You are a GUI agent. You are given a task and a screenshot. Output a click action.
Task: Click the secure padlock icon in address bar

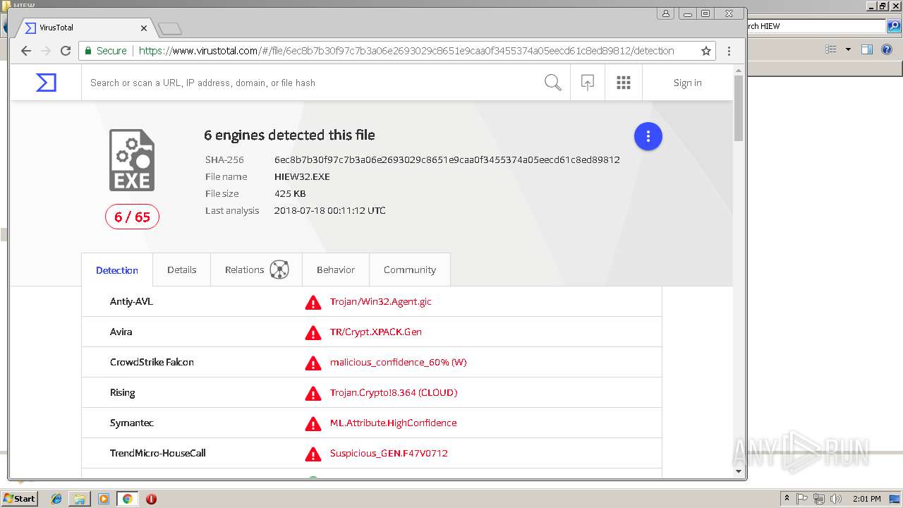88,51
